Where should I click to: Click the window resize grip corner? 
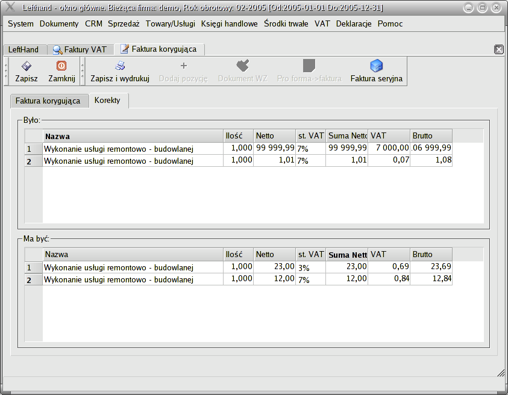[501, 373]
